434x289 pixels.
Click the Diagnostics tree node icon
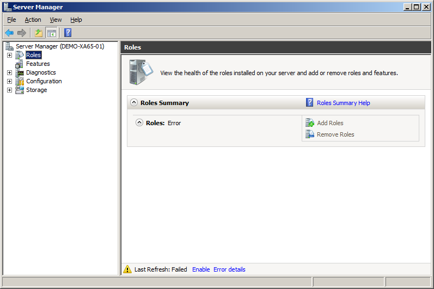point(20,73)
